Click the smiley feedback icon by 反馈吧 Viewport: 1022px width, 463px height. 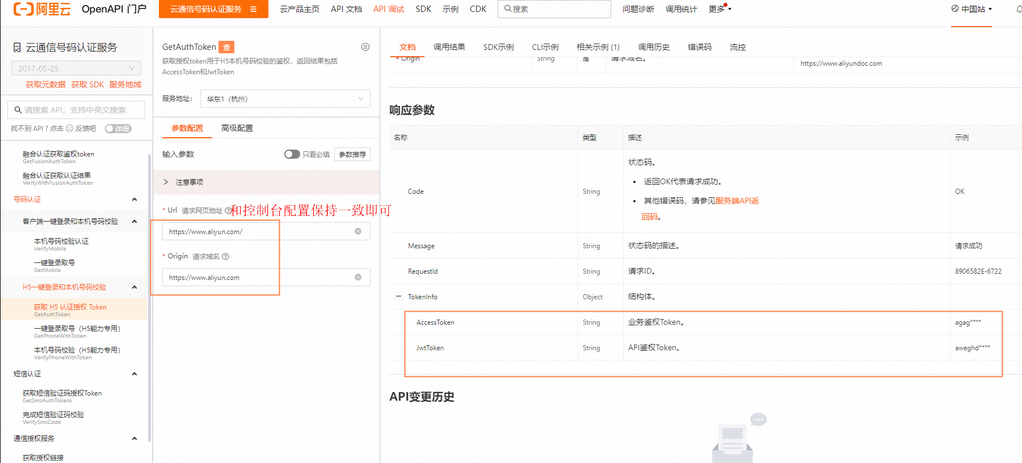70,129
